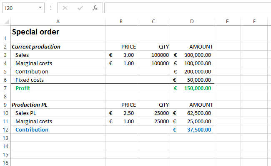
Task: Select column A header
Action: tap(58, 21)
